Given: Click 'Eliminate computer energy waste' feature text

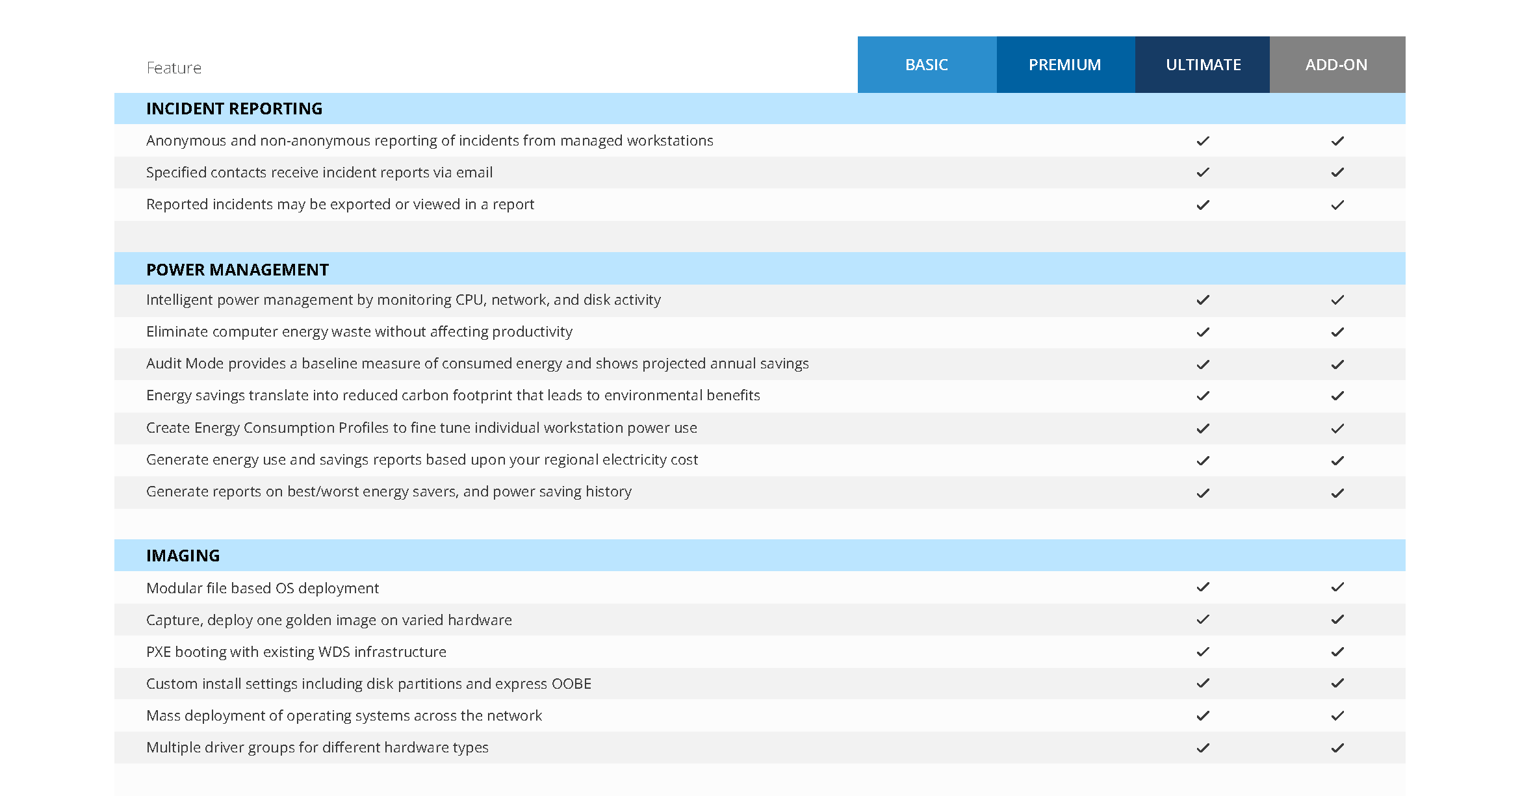Looking at the screenshot, I should [359, 332].
